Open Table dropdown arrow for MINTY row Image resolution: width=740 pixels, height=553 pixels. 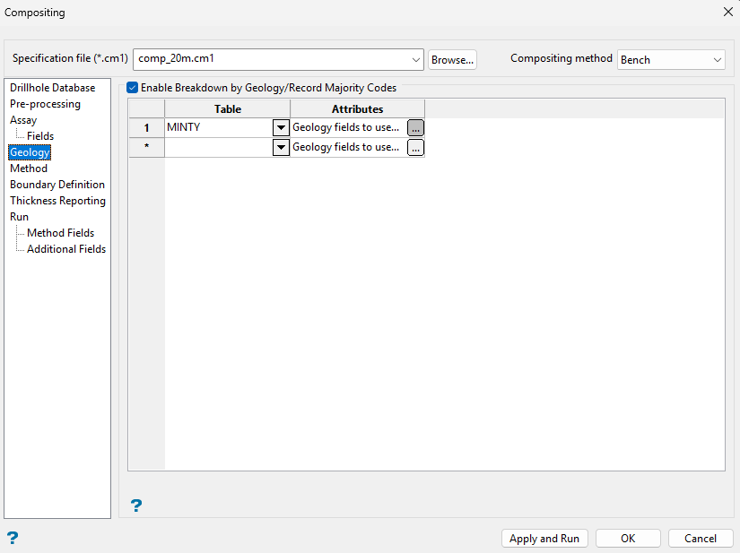281,128
